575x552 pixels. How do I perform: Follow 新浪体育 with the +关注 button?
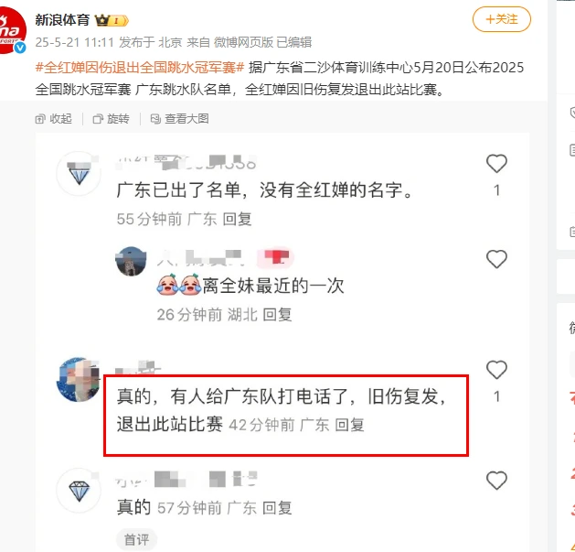(501, 19)
